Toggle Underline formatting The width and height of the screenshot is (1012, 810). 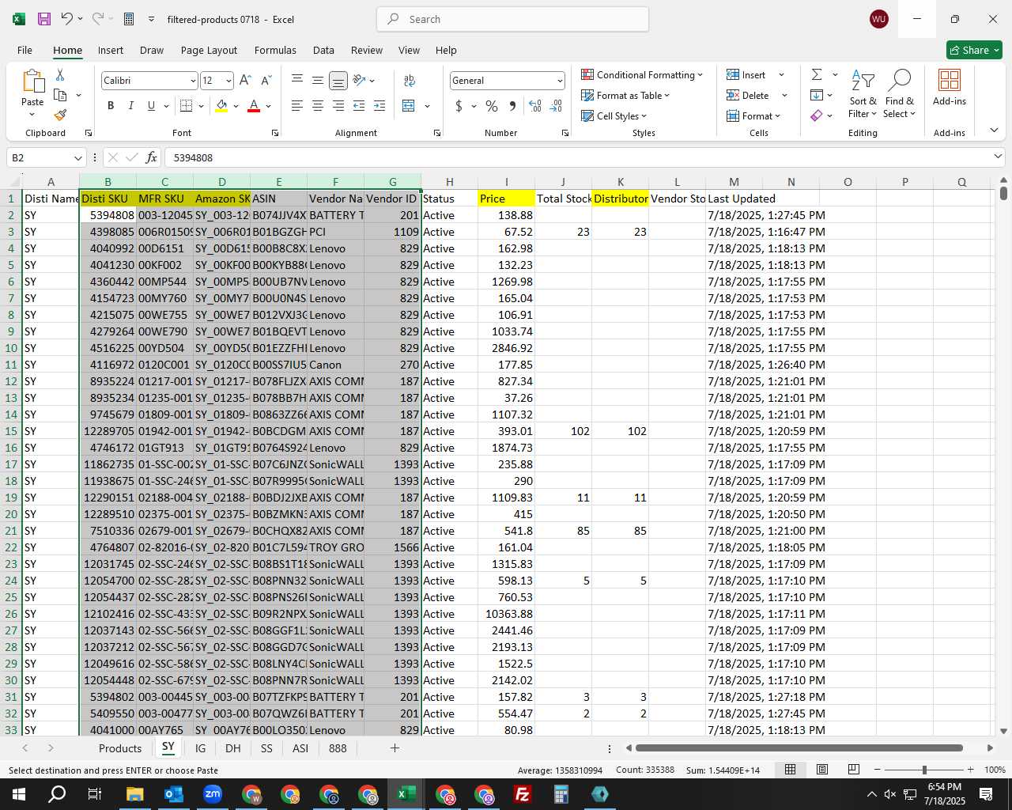(151, 105)
